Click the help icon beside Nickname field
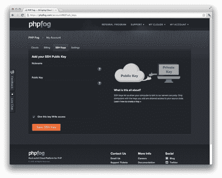Image resolution: width=222 pixels, height=178 pixels. (99, 69)
